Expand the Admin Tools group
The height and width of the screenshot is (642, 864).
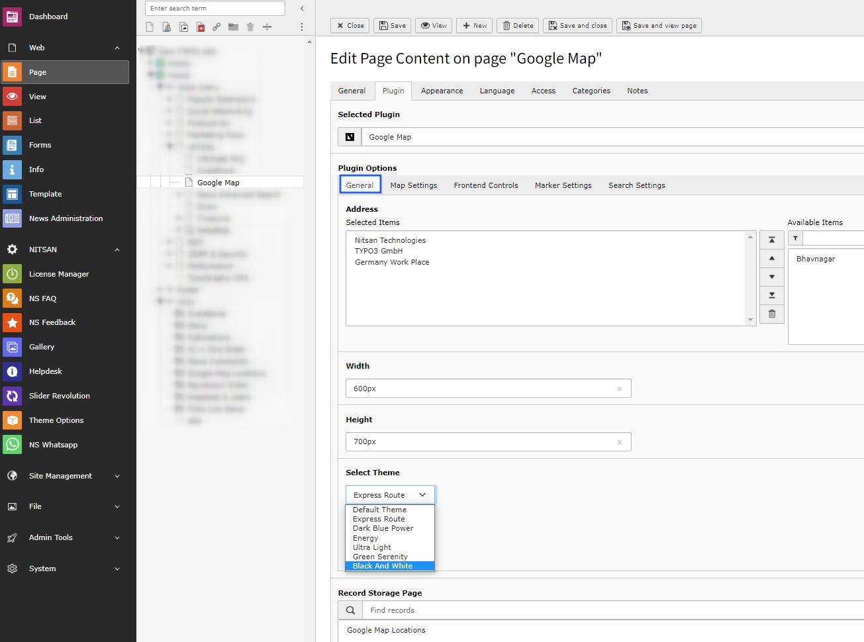(117, 538)
